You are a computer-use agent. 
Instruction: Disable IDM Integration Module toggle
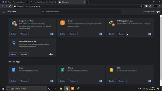click(x=149, y=34)
